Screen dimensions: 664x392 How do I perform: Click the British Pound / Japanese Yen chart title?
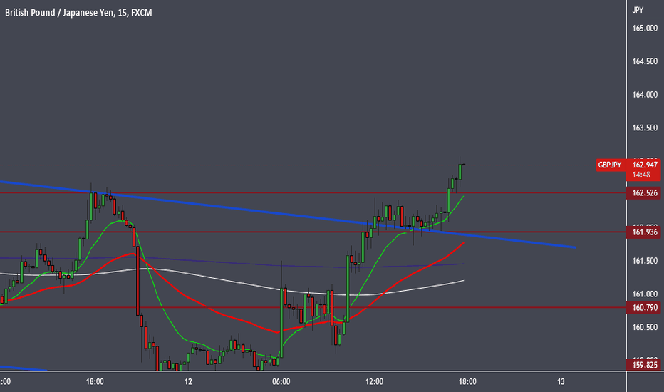(78, 13)
